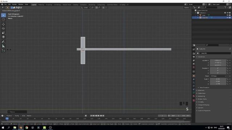Toggle lock for Scale X
Image resolution: width=232 pixels, height=130 pixels.
click(227, 79)
